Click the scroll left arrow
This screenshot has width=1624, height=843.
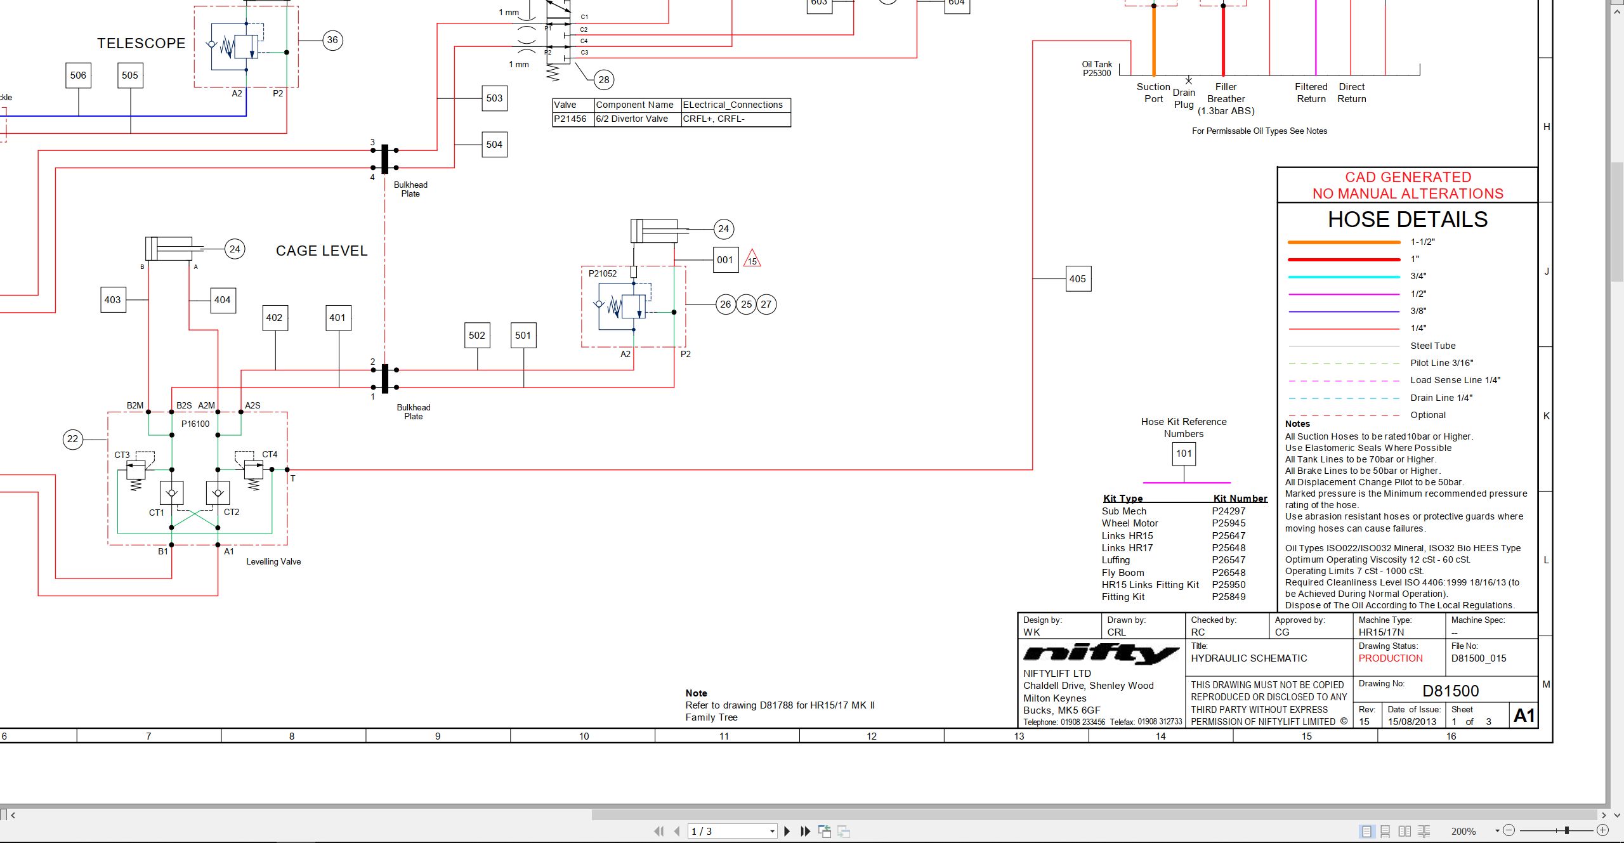[13, 815]
